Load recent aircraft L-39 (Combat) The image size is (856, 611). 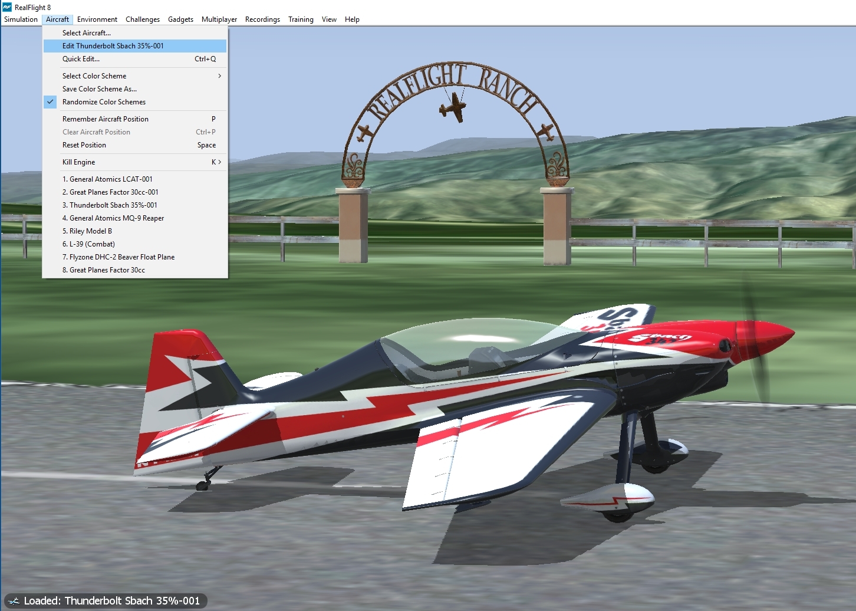[x=135, y=244]
